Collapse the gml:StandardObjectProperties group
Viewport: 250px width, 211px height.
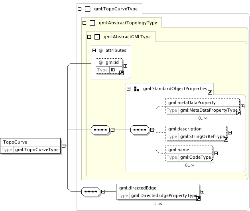128,89
